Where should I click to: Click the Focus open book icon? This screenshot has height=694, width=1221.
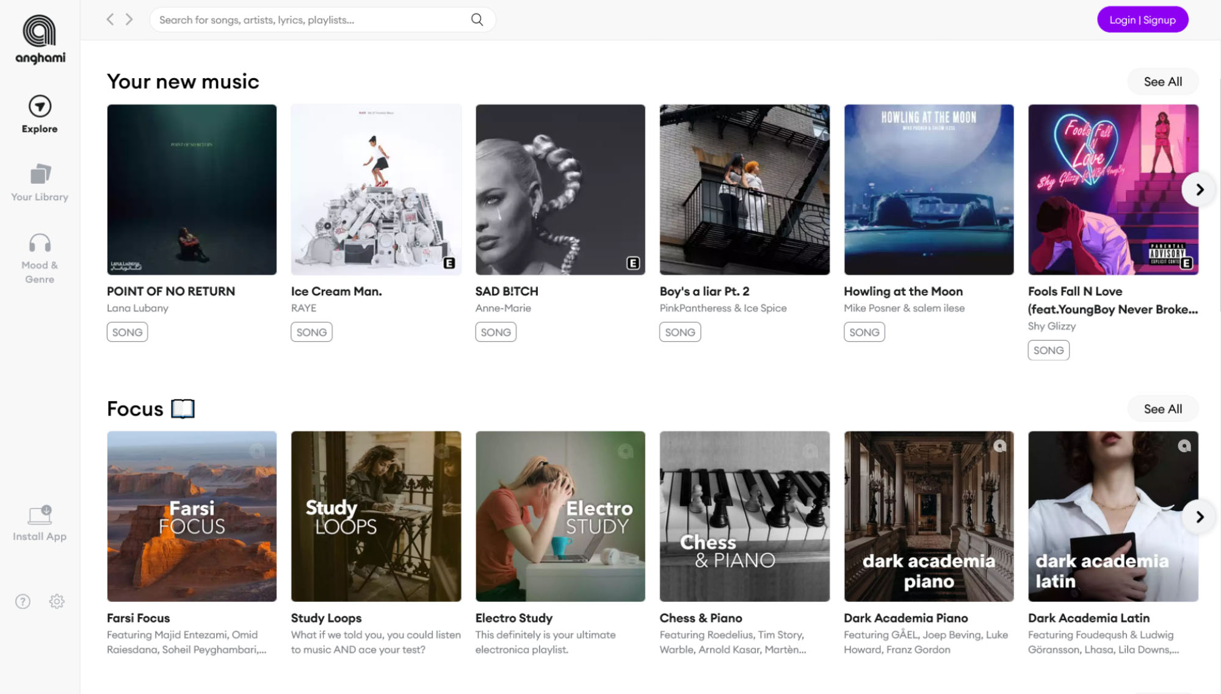[183, 408]
